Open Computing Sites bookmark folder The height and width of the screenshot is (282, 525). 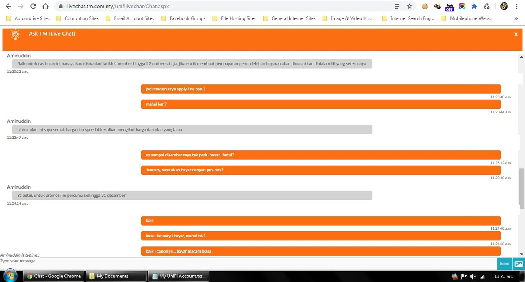pyautogui.click(x=78, y=18)
